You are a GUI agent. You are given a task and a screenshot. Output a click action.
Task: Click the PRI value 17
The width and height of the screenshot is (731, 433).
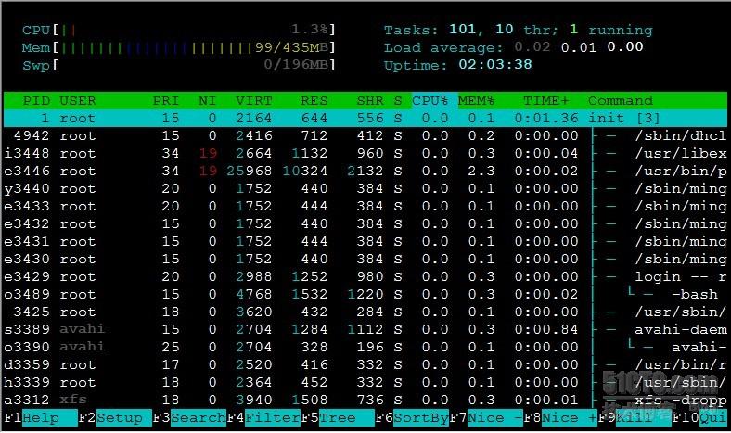(171, 365)
